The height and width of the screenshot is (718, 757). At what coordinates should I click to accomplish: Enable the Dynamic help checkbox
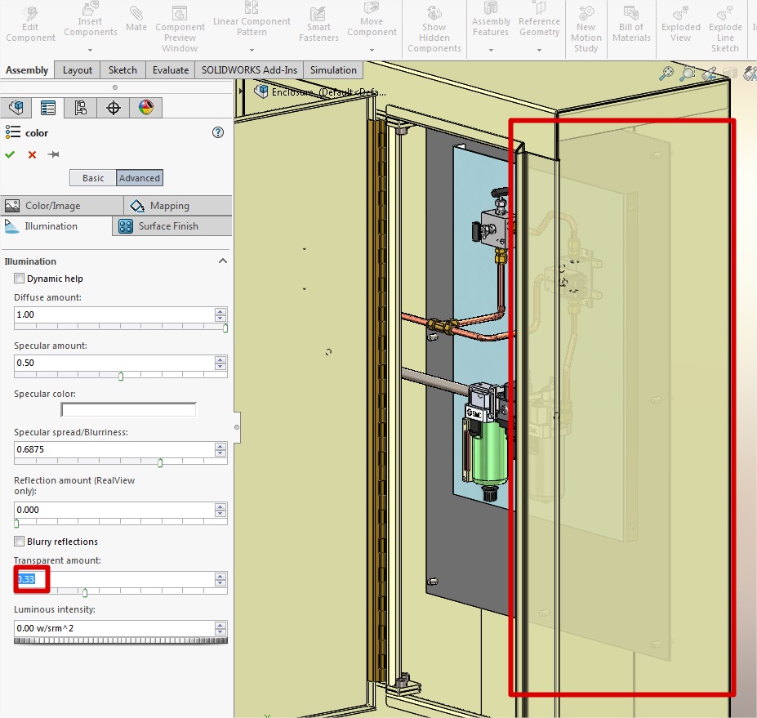pyautogui.click(x=20, y=279)
